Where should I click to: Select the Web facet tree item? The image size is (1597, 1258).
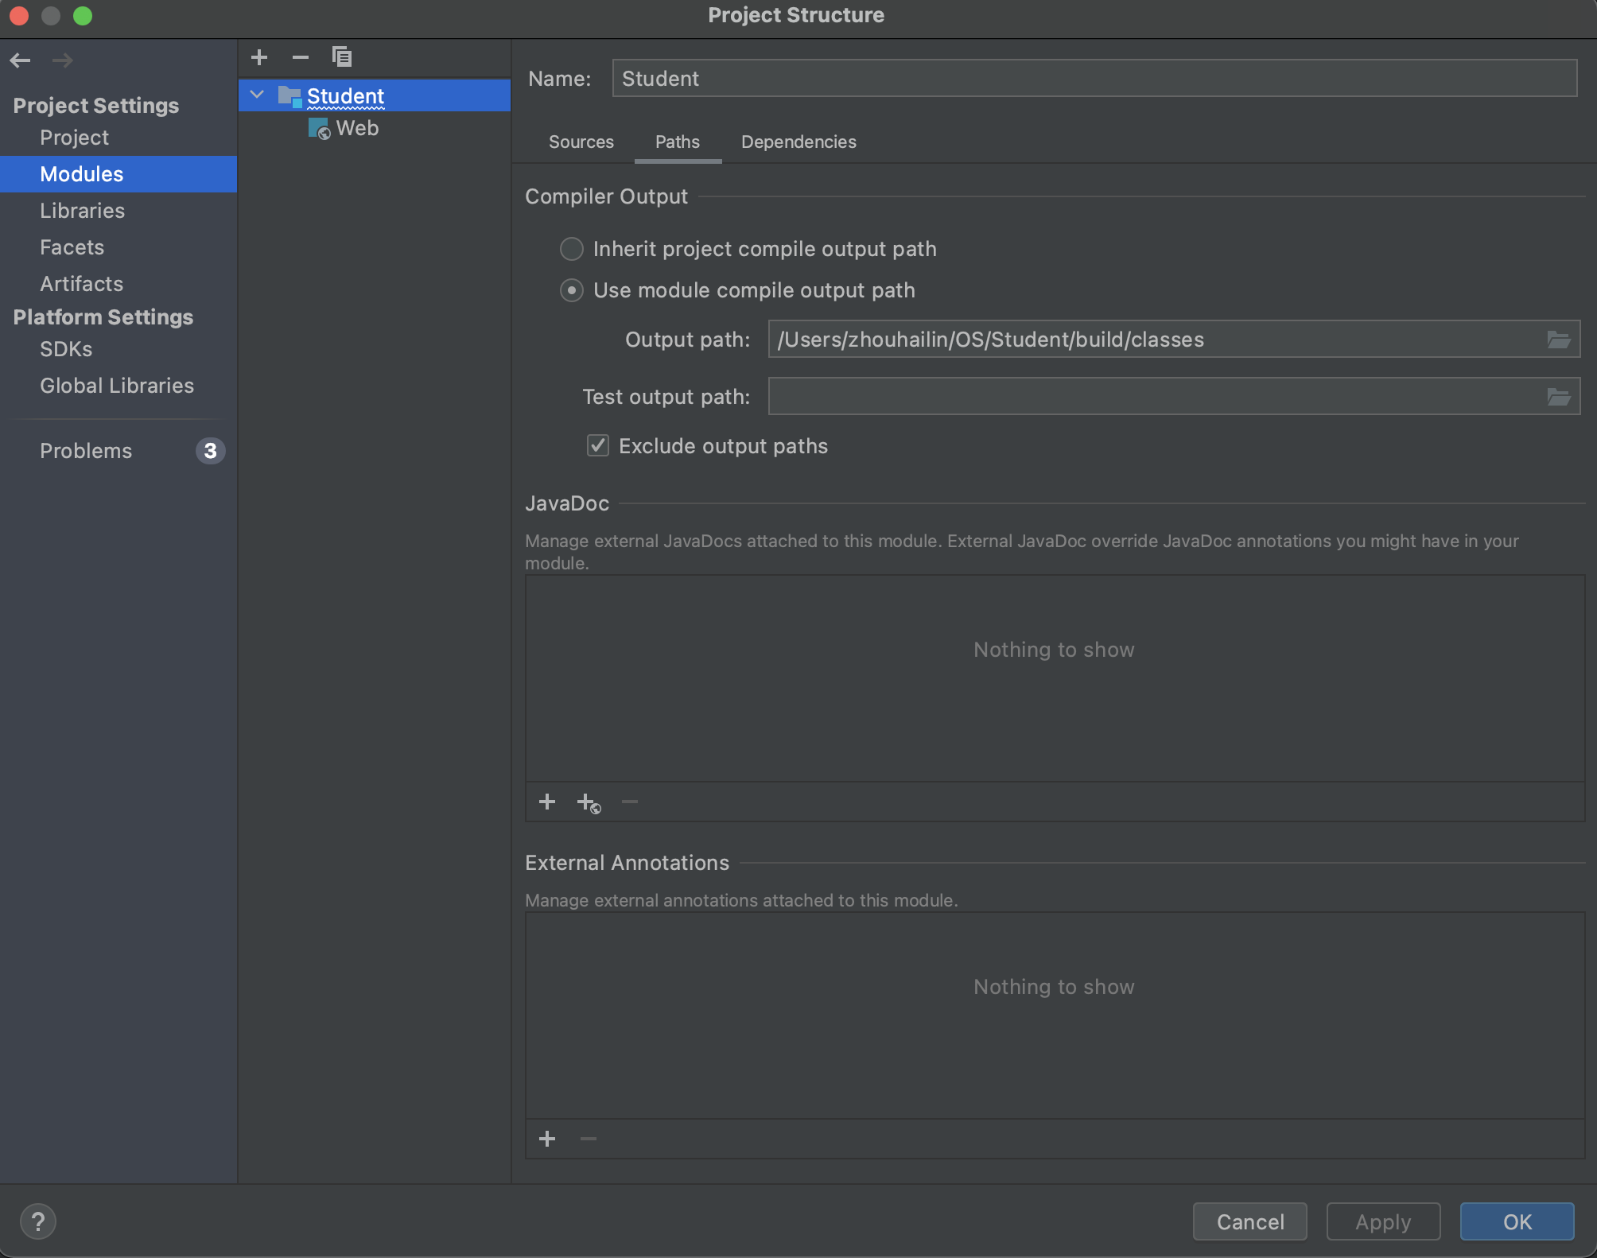pyautogui.click(x=356, y=128)
